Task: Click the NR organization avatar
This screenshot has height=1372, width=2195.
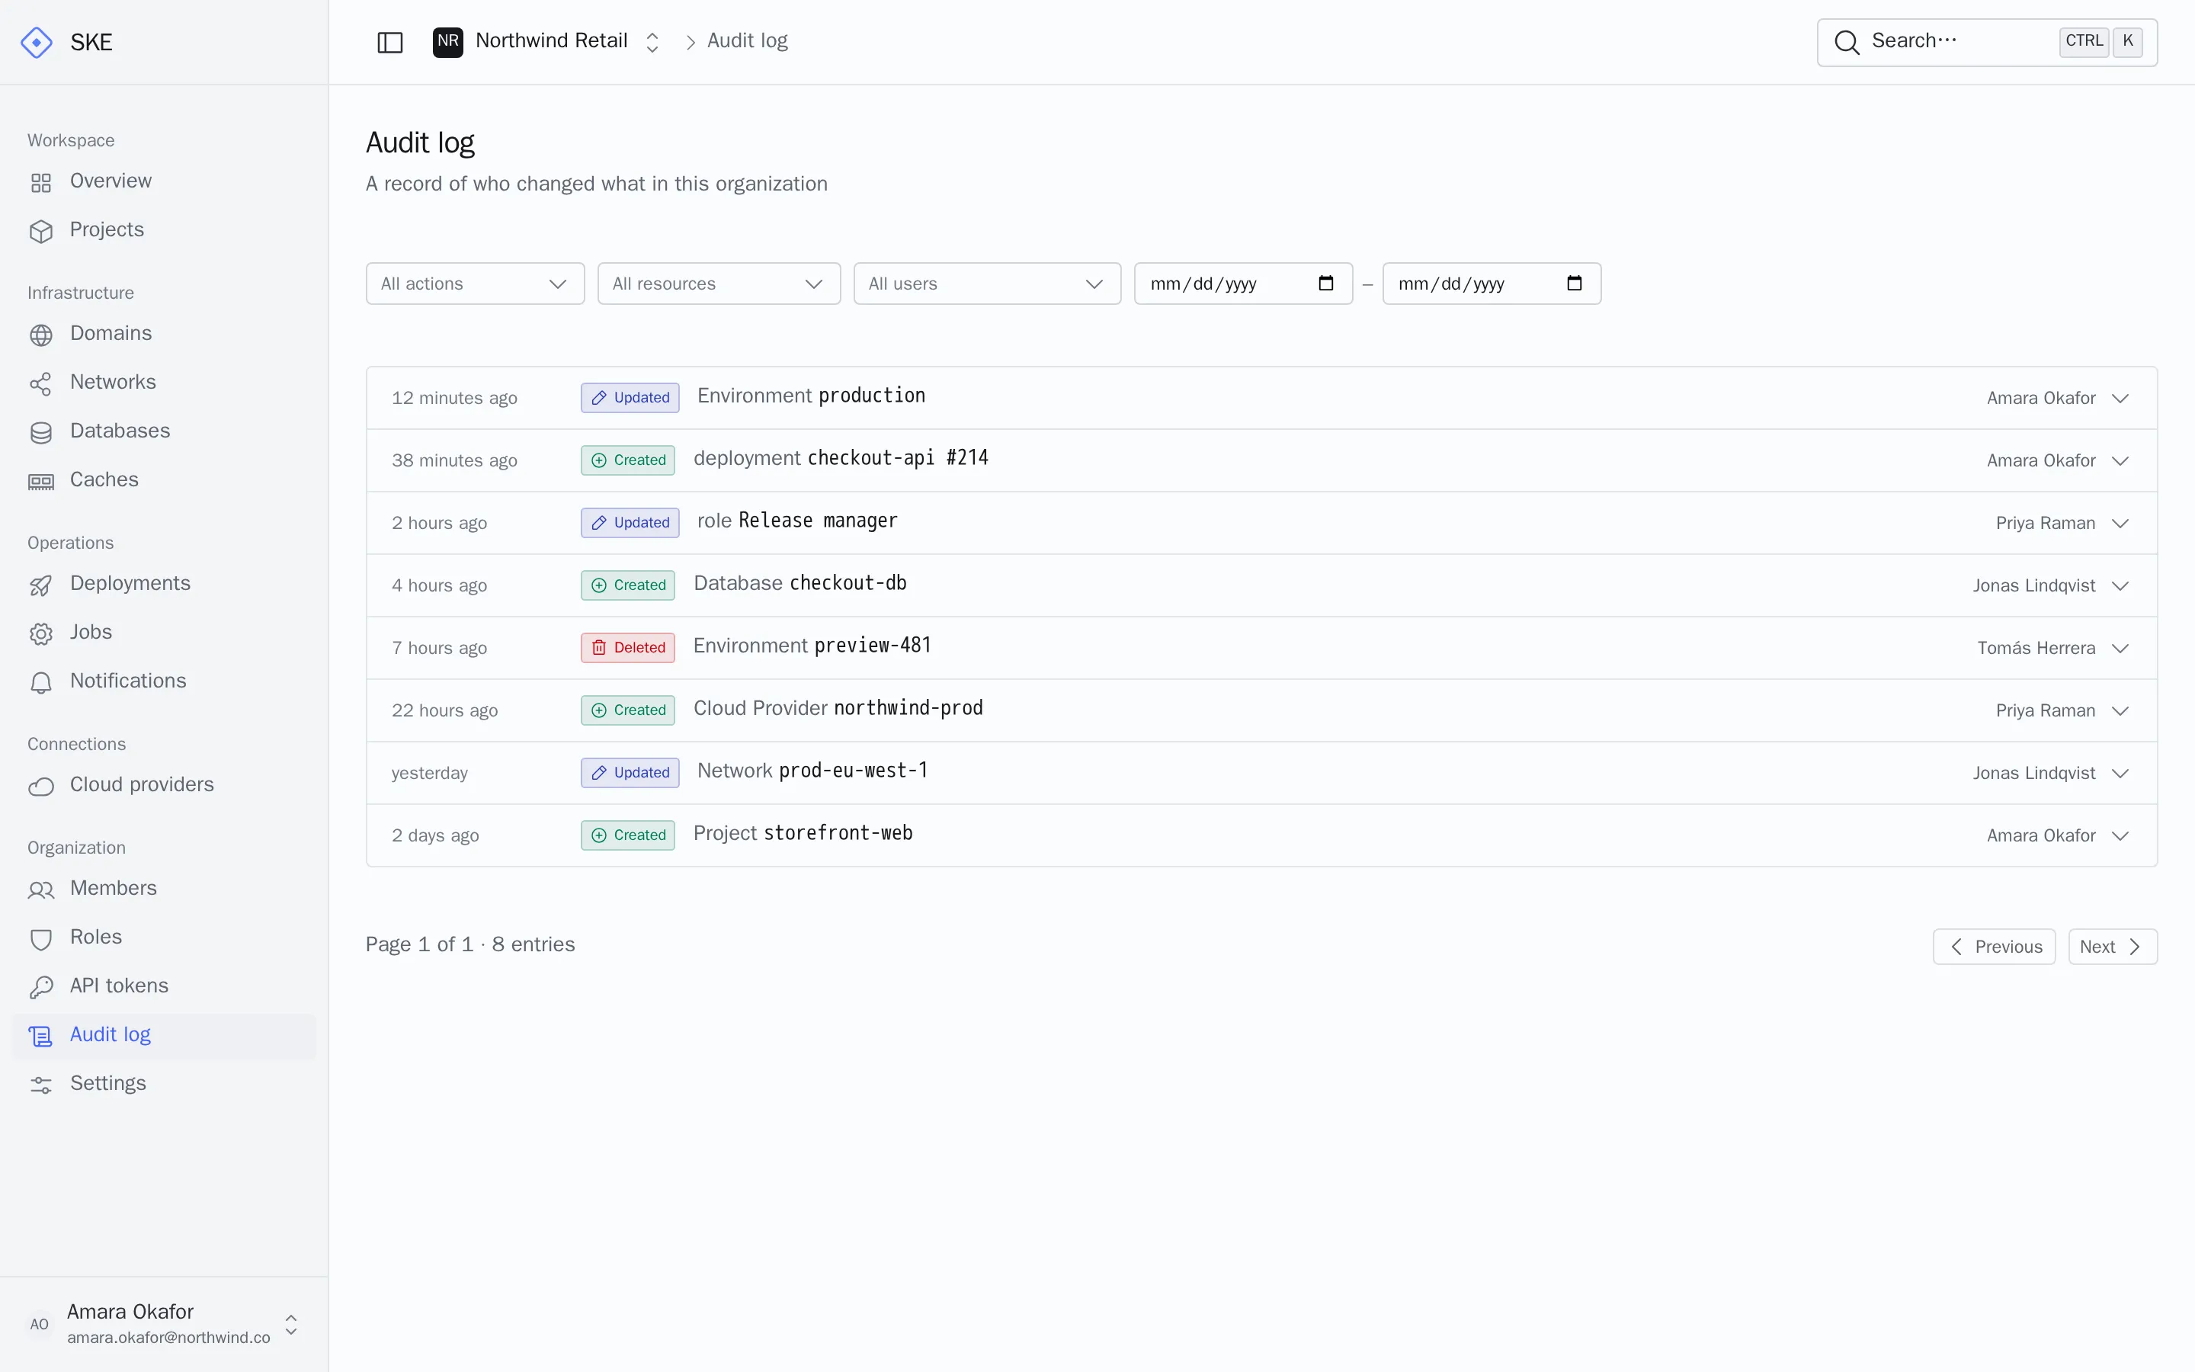Action: point(448,42)
